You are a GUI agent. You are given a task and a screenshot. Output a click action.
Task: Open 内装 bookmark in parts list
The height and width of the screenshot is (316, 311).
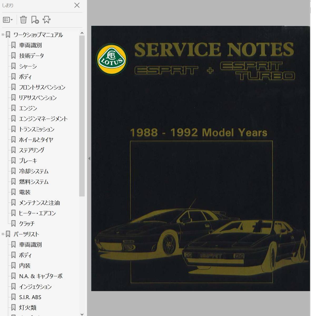click(x=25, y=266)
